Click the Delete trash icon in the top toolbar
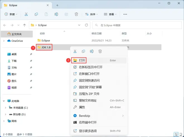 pyautogui.click(x=76, y=14)
